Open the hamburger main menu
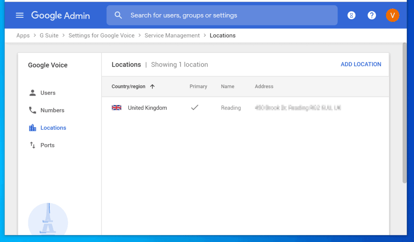The image size is (414, 242). pyautogui.click(x=19, y=15)
